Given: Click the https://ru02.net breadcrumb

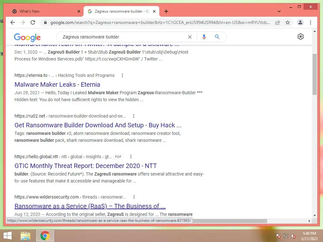Looking at the screenshot, I should tap(30, 116).
